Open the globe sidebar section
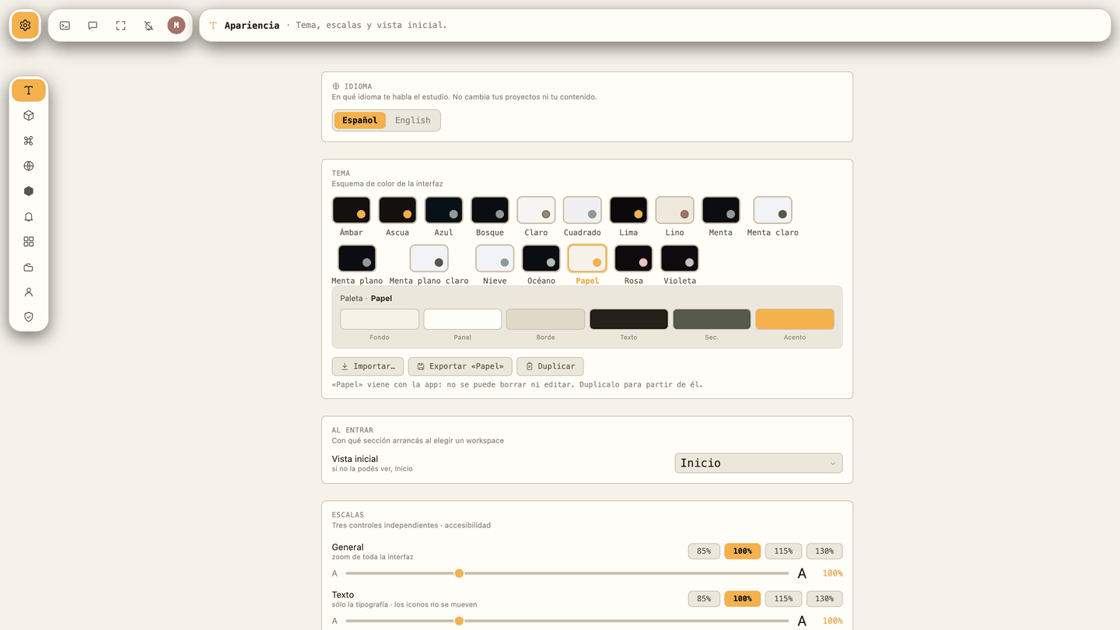 [x=29, y=166]
